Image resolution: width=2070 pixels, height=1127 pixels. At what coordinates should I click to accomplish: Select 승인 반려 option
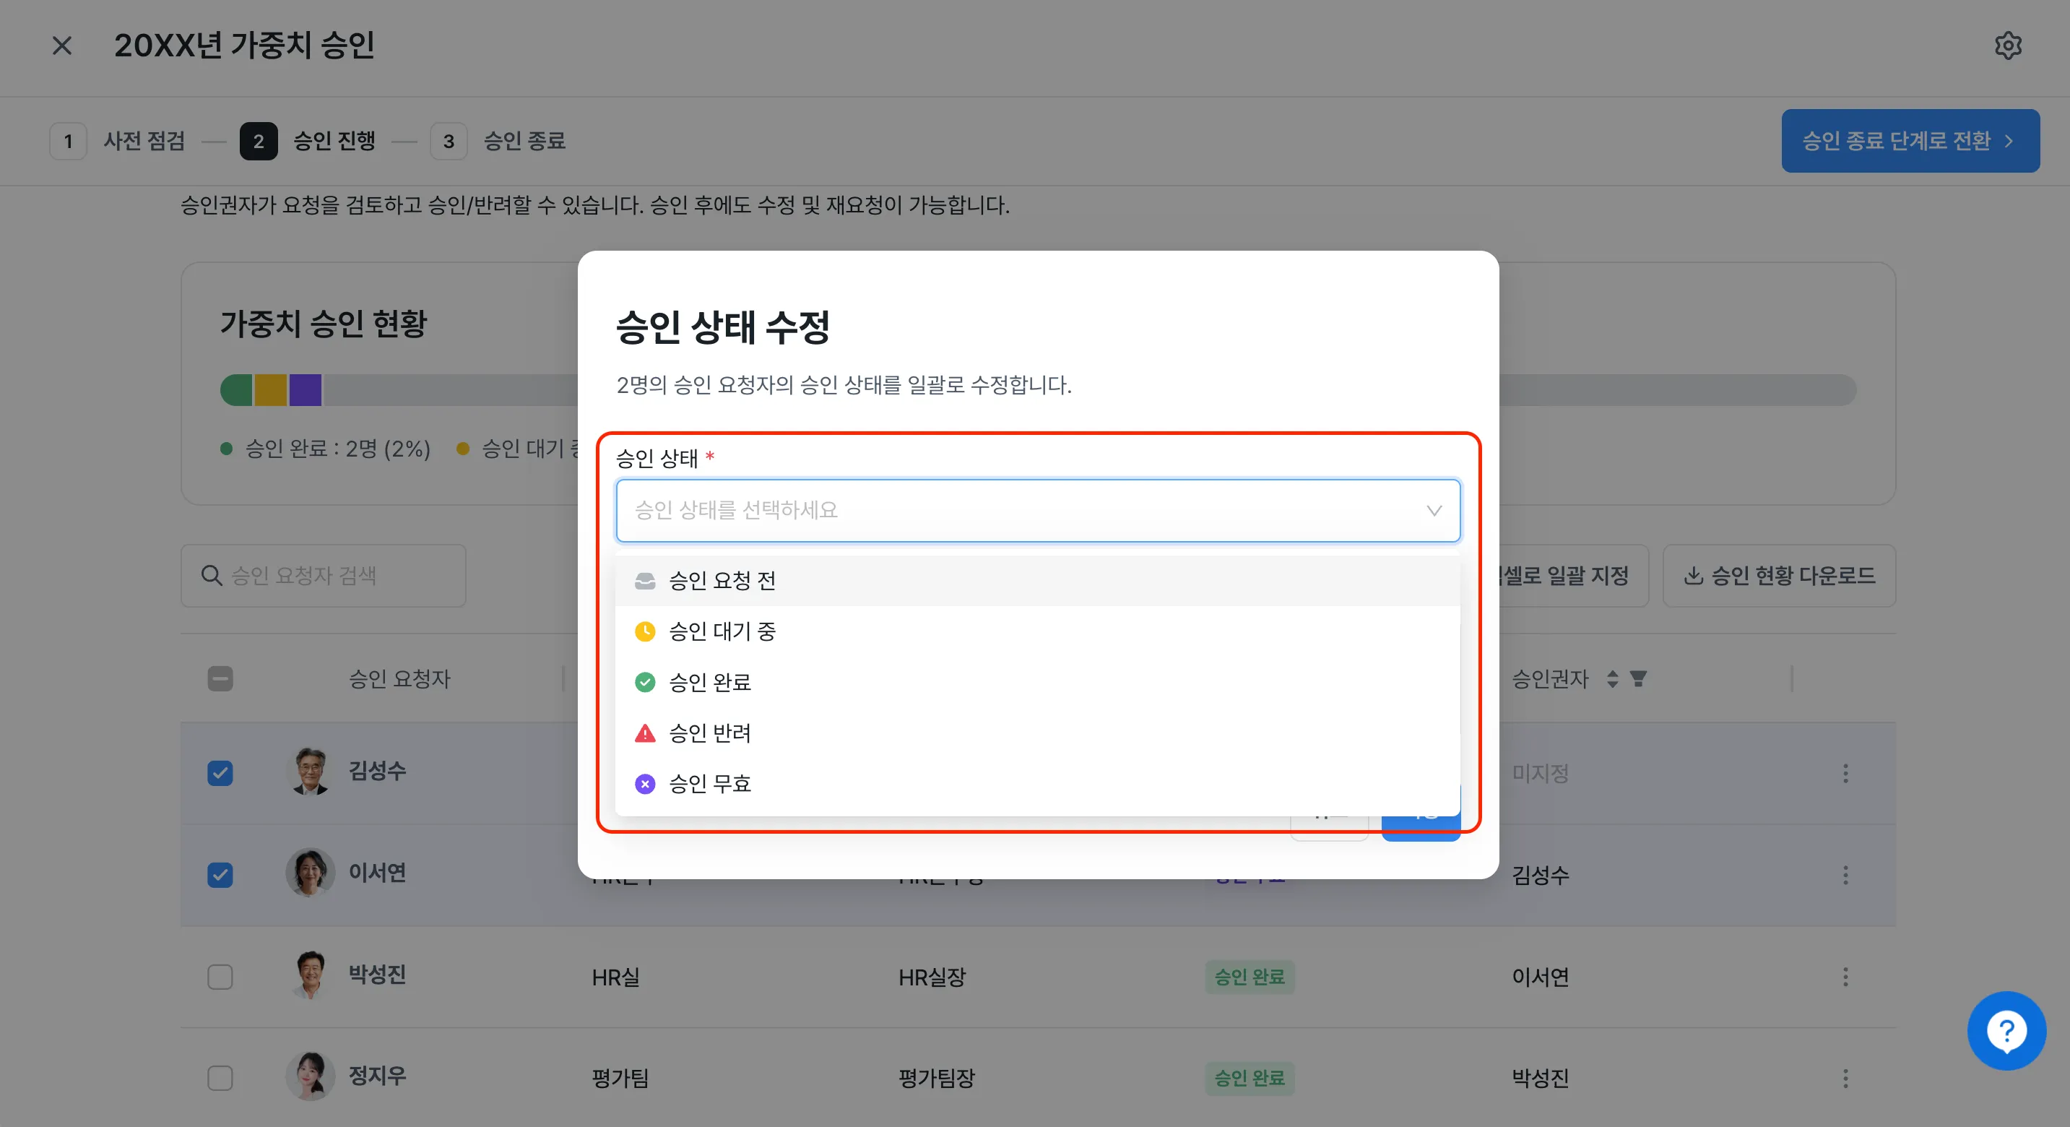pyautogui.click(x=1037, y=733)
